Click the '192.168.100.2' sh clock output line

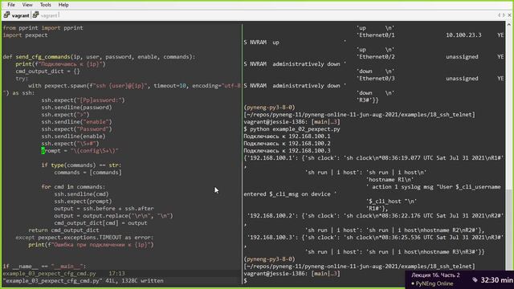pos(375,216)
